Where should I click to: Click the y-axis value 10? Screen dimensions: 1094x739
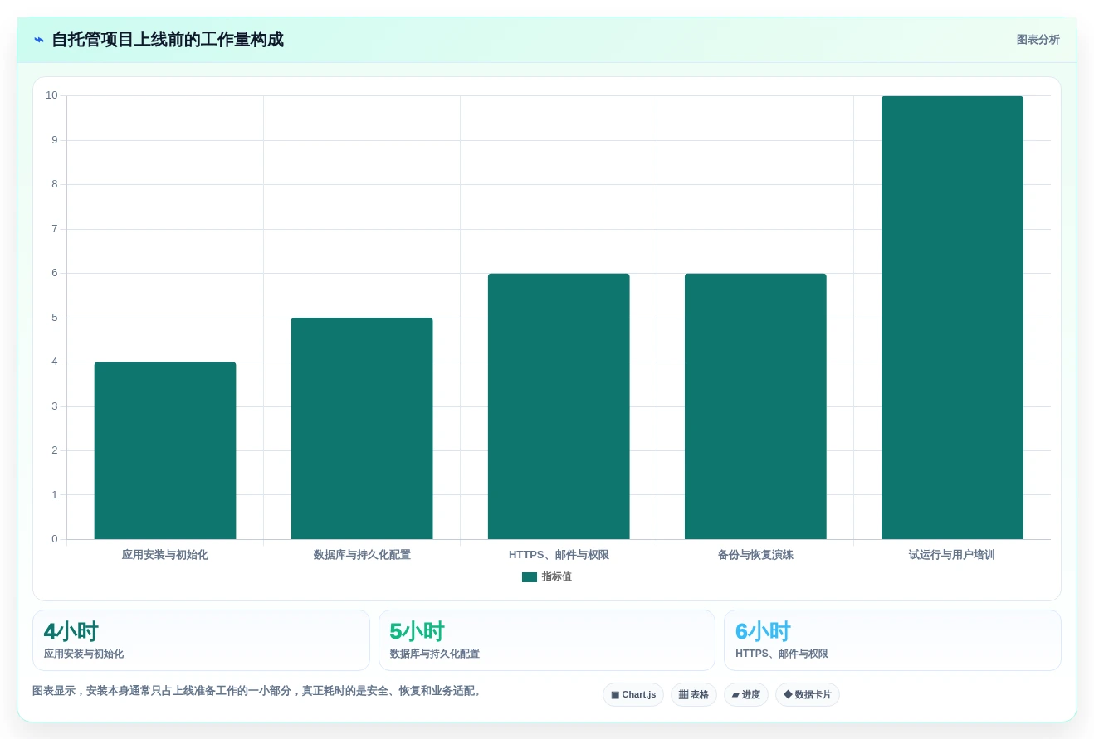point(51,95)
